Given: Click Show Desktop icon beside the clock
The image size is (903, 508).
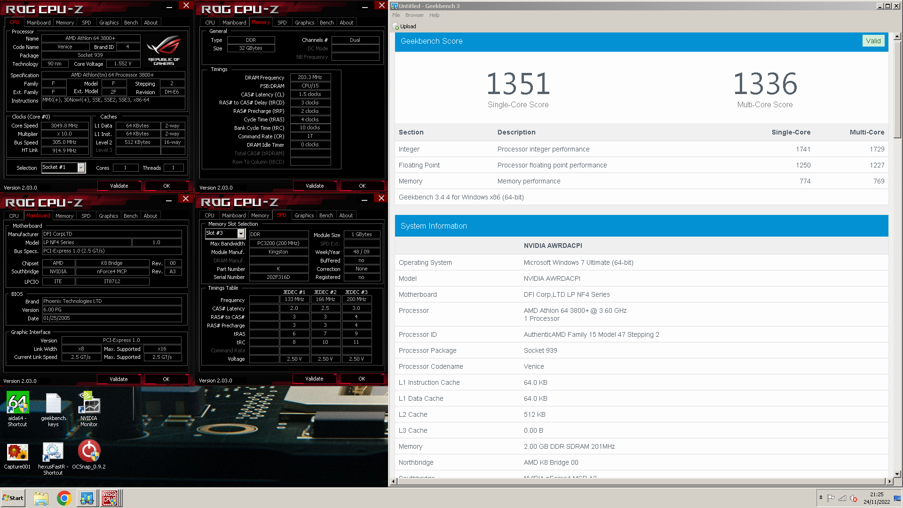Looking at the screenshot, I should (897, 498).
